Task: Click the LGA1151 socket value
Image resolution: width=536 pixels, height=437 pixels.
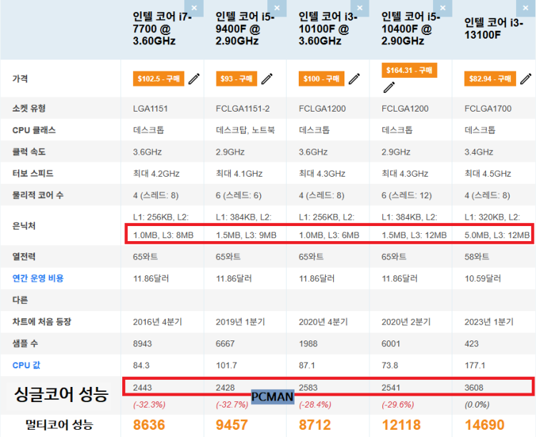Action: point(150,109)
